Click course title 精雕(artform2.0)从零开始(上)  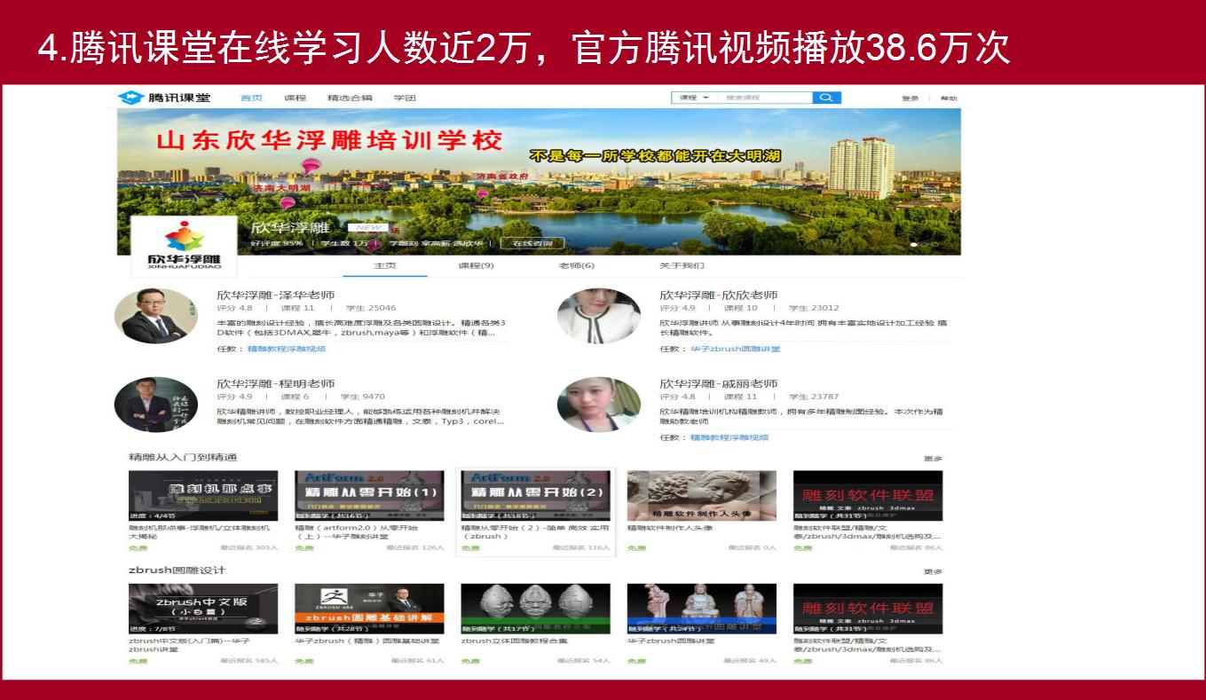[x=357, y=531]
